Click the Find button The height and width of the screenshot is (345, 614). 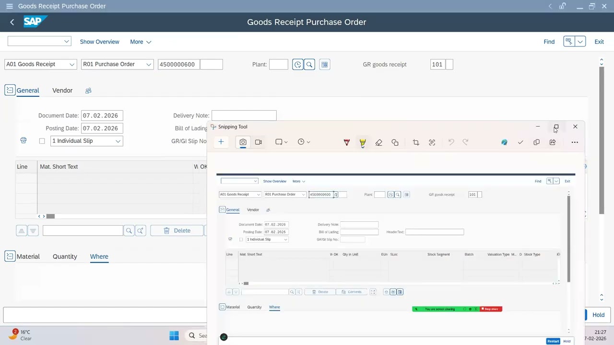549,42
